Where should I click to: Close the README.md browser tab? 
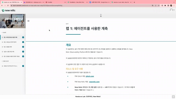[43, 2]
